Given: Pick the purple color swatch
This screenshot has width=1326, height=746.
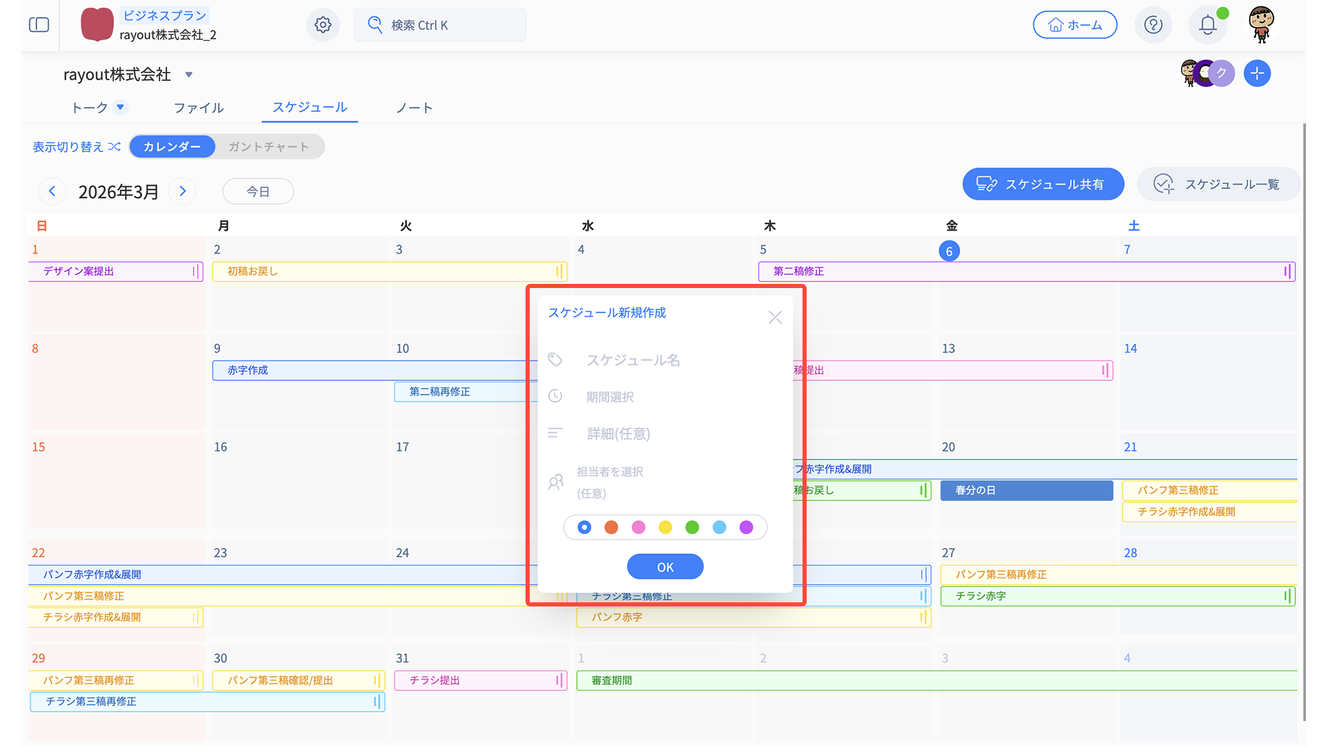Looking at the screenshot, I should pos(746,528).
